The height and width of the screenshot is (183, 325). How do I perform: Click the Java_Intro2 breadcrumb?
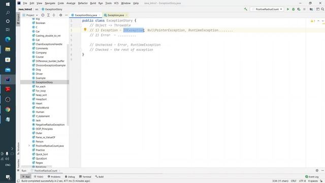point(25,9)
